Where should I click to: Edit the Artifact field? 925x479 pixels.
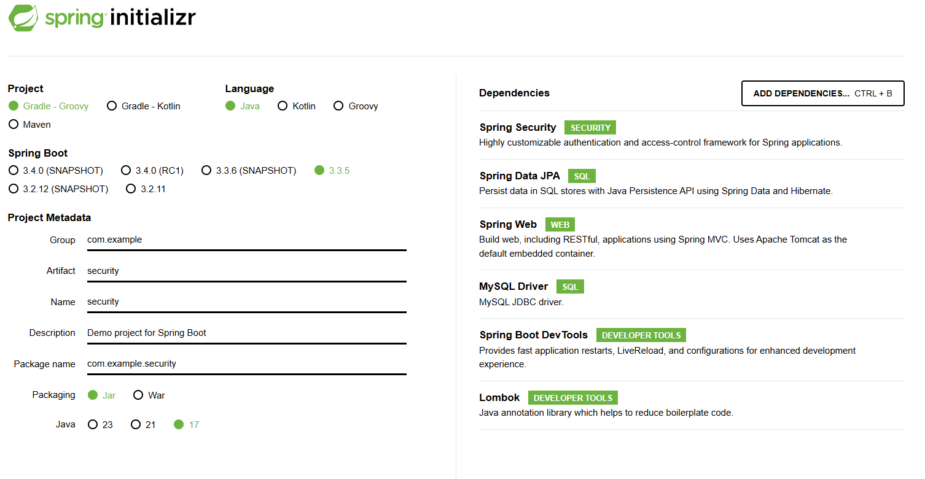247,271
